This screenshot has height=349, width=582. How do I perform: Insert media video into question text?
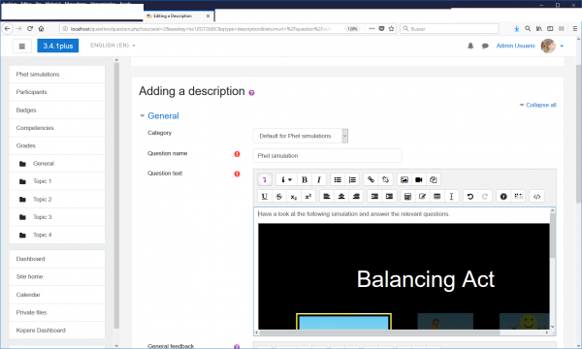pos(419,180)
